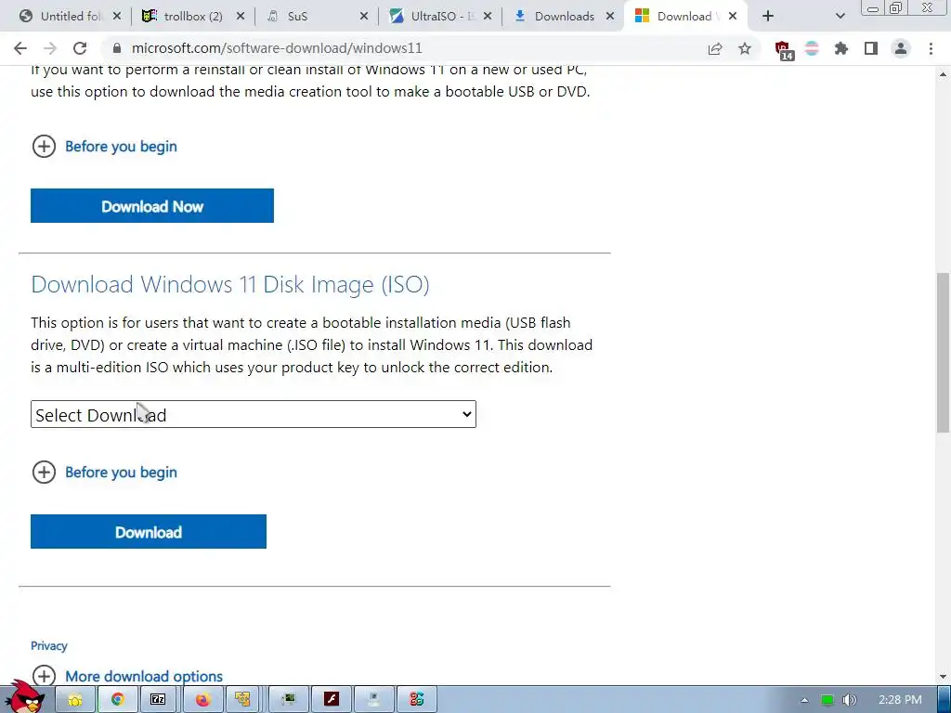Image resolution: width=951 pixels, height=713 pixels.
Task: Open the Privacy link
Action: coord(49,646)
